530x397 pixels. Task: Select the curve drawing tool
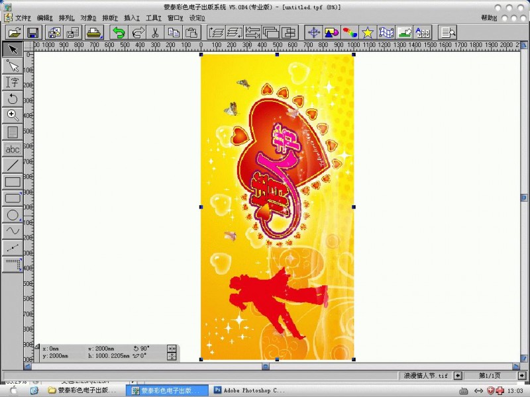pos(13,231)
